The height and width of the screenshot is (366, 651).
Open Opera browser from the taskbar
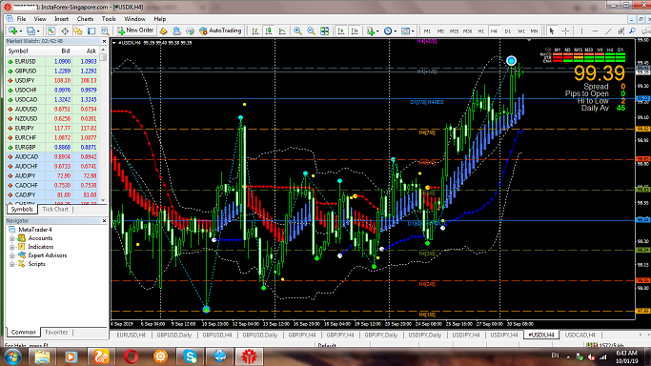click(131, 356)
